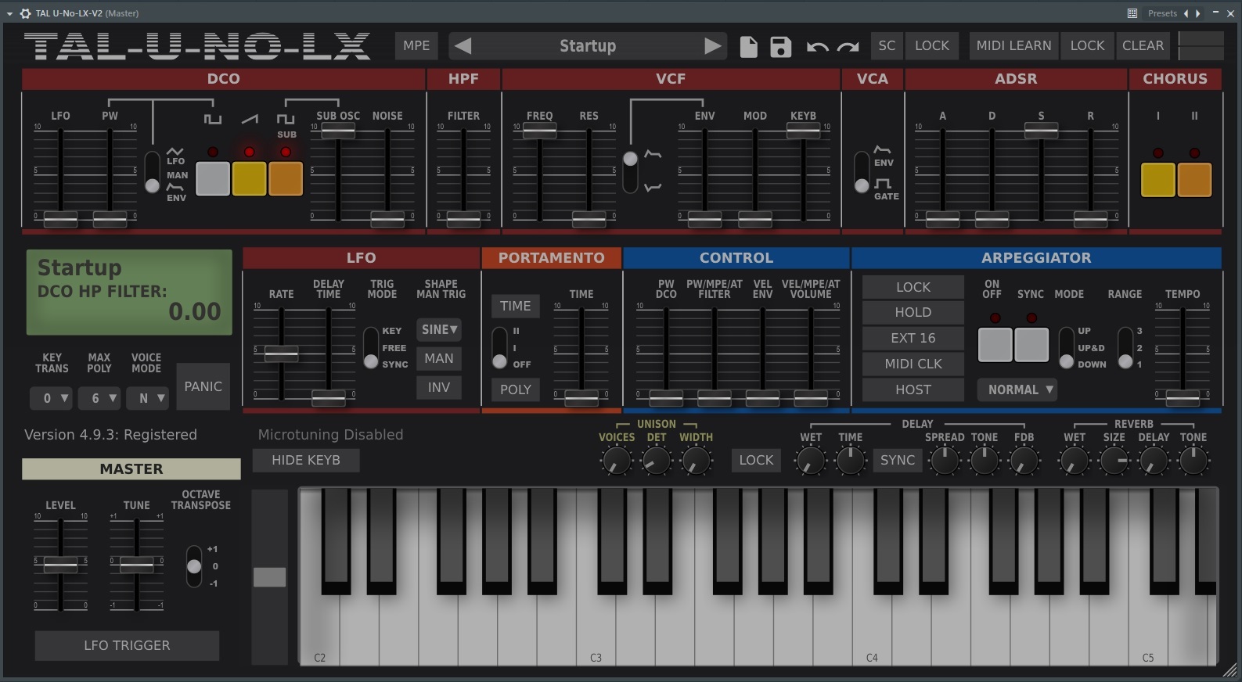Viewport: 1242px width, 682px height.
Task: Toggle DCO sub oscillator button
Action: 286,178
